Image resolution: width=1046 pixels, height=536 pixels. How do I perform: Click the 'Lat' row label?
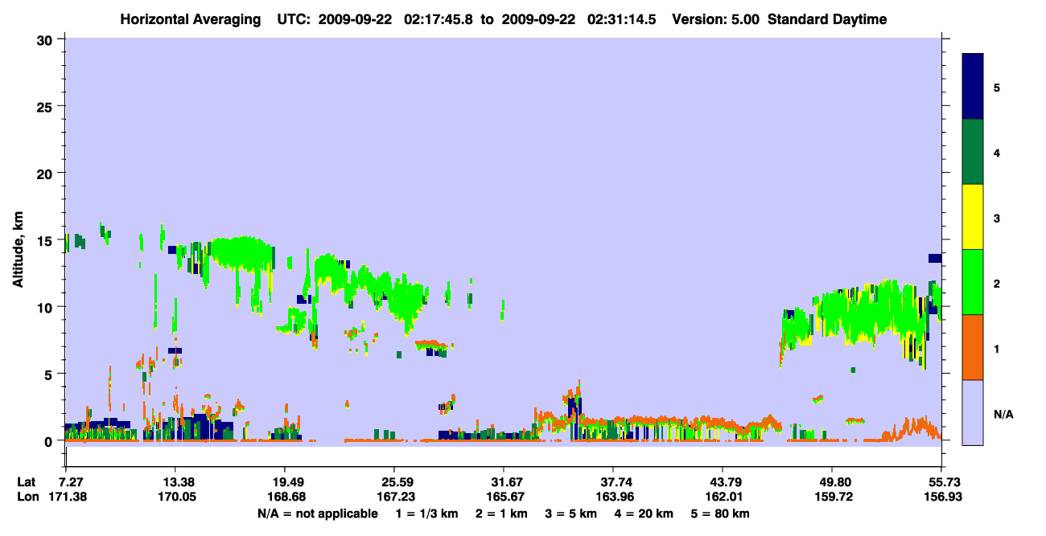click(x=27, y=482)
